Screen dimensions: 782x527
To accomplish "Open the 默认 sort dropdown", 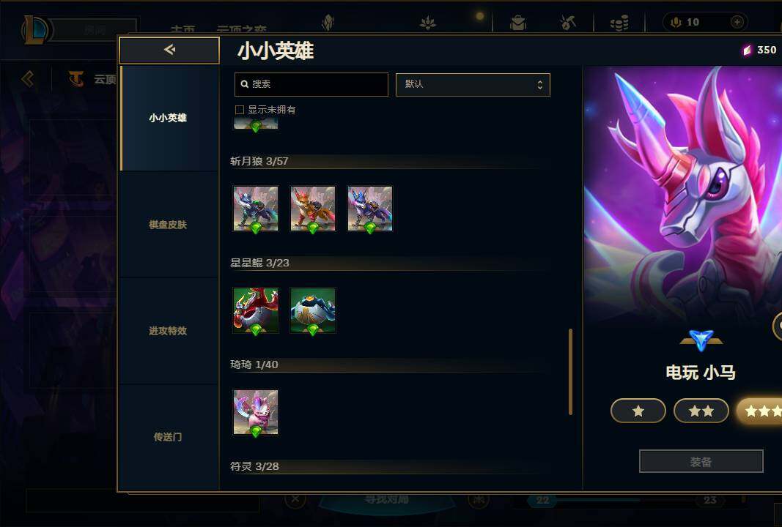I will tap(472, 85).
